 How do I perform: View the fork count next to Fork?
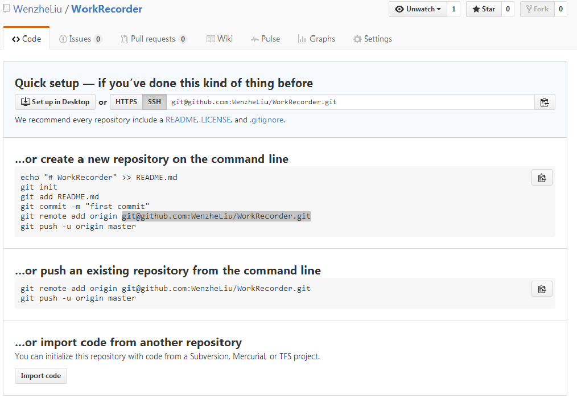click(x=560, y=9)
